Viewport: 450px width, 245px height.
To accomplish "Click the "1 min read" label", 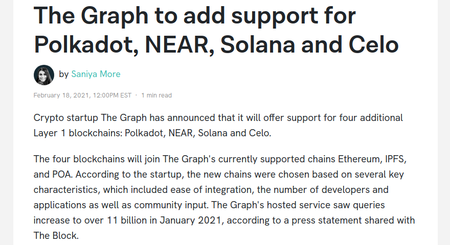I will point(156,95).
